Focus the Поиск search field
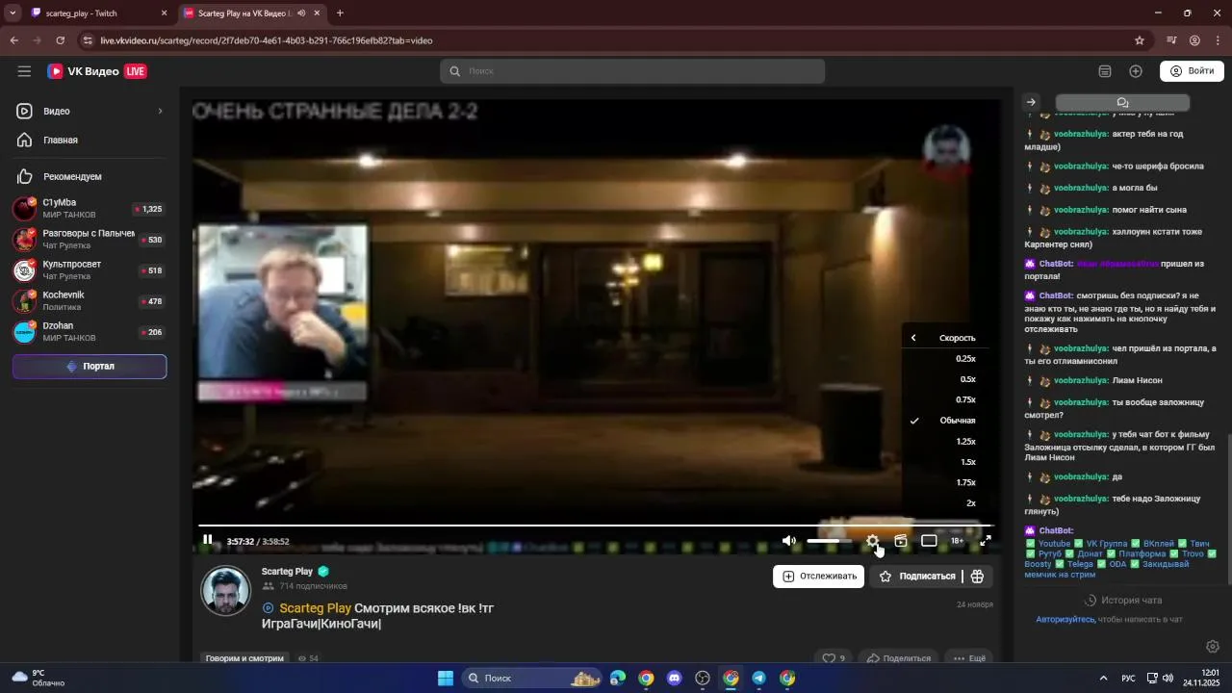1232x693 pixels. (632, 71)
